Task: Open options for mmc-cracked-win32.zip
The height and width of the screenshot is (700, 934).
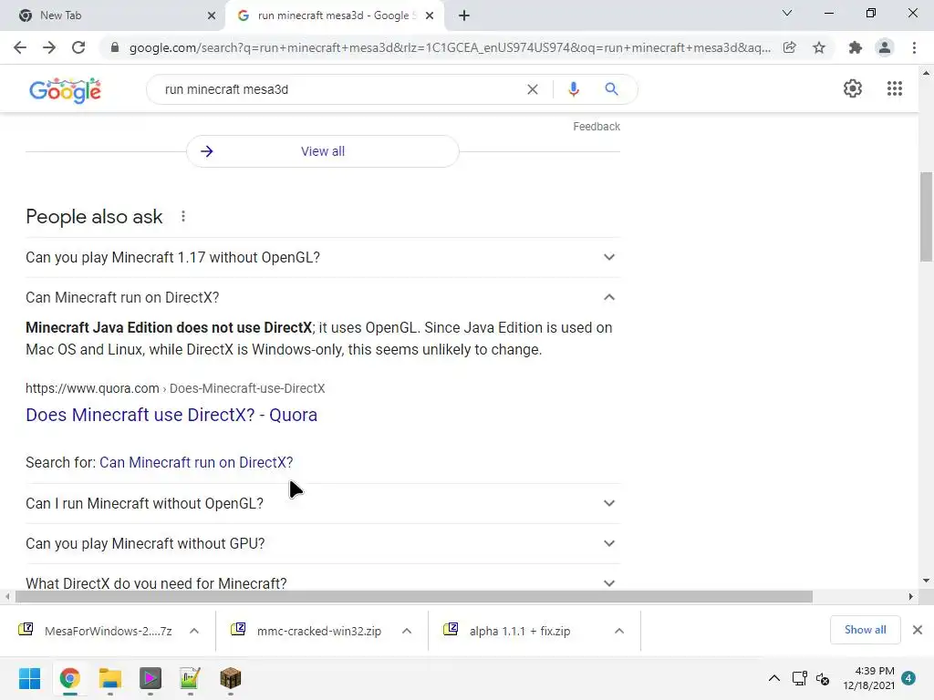Action: click(407, 631)
